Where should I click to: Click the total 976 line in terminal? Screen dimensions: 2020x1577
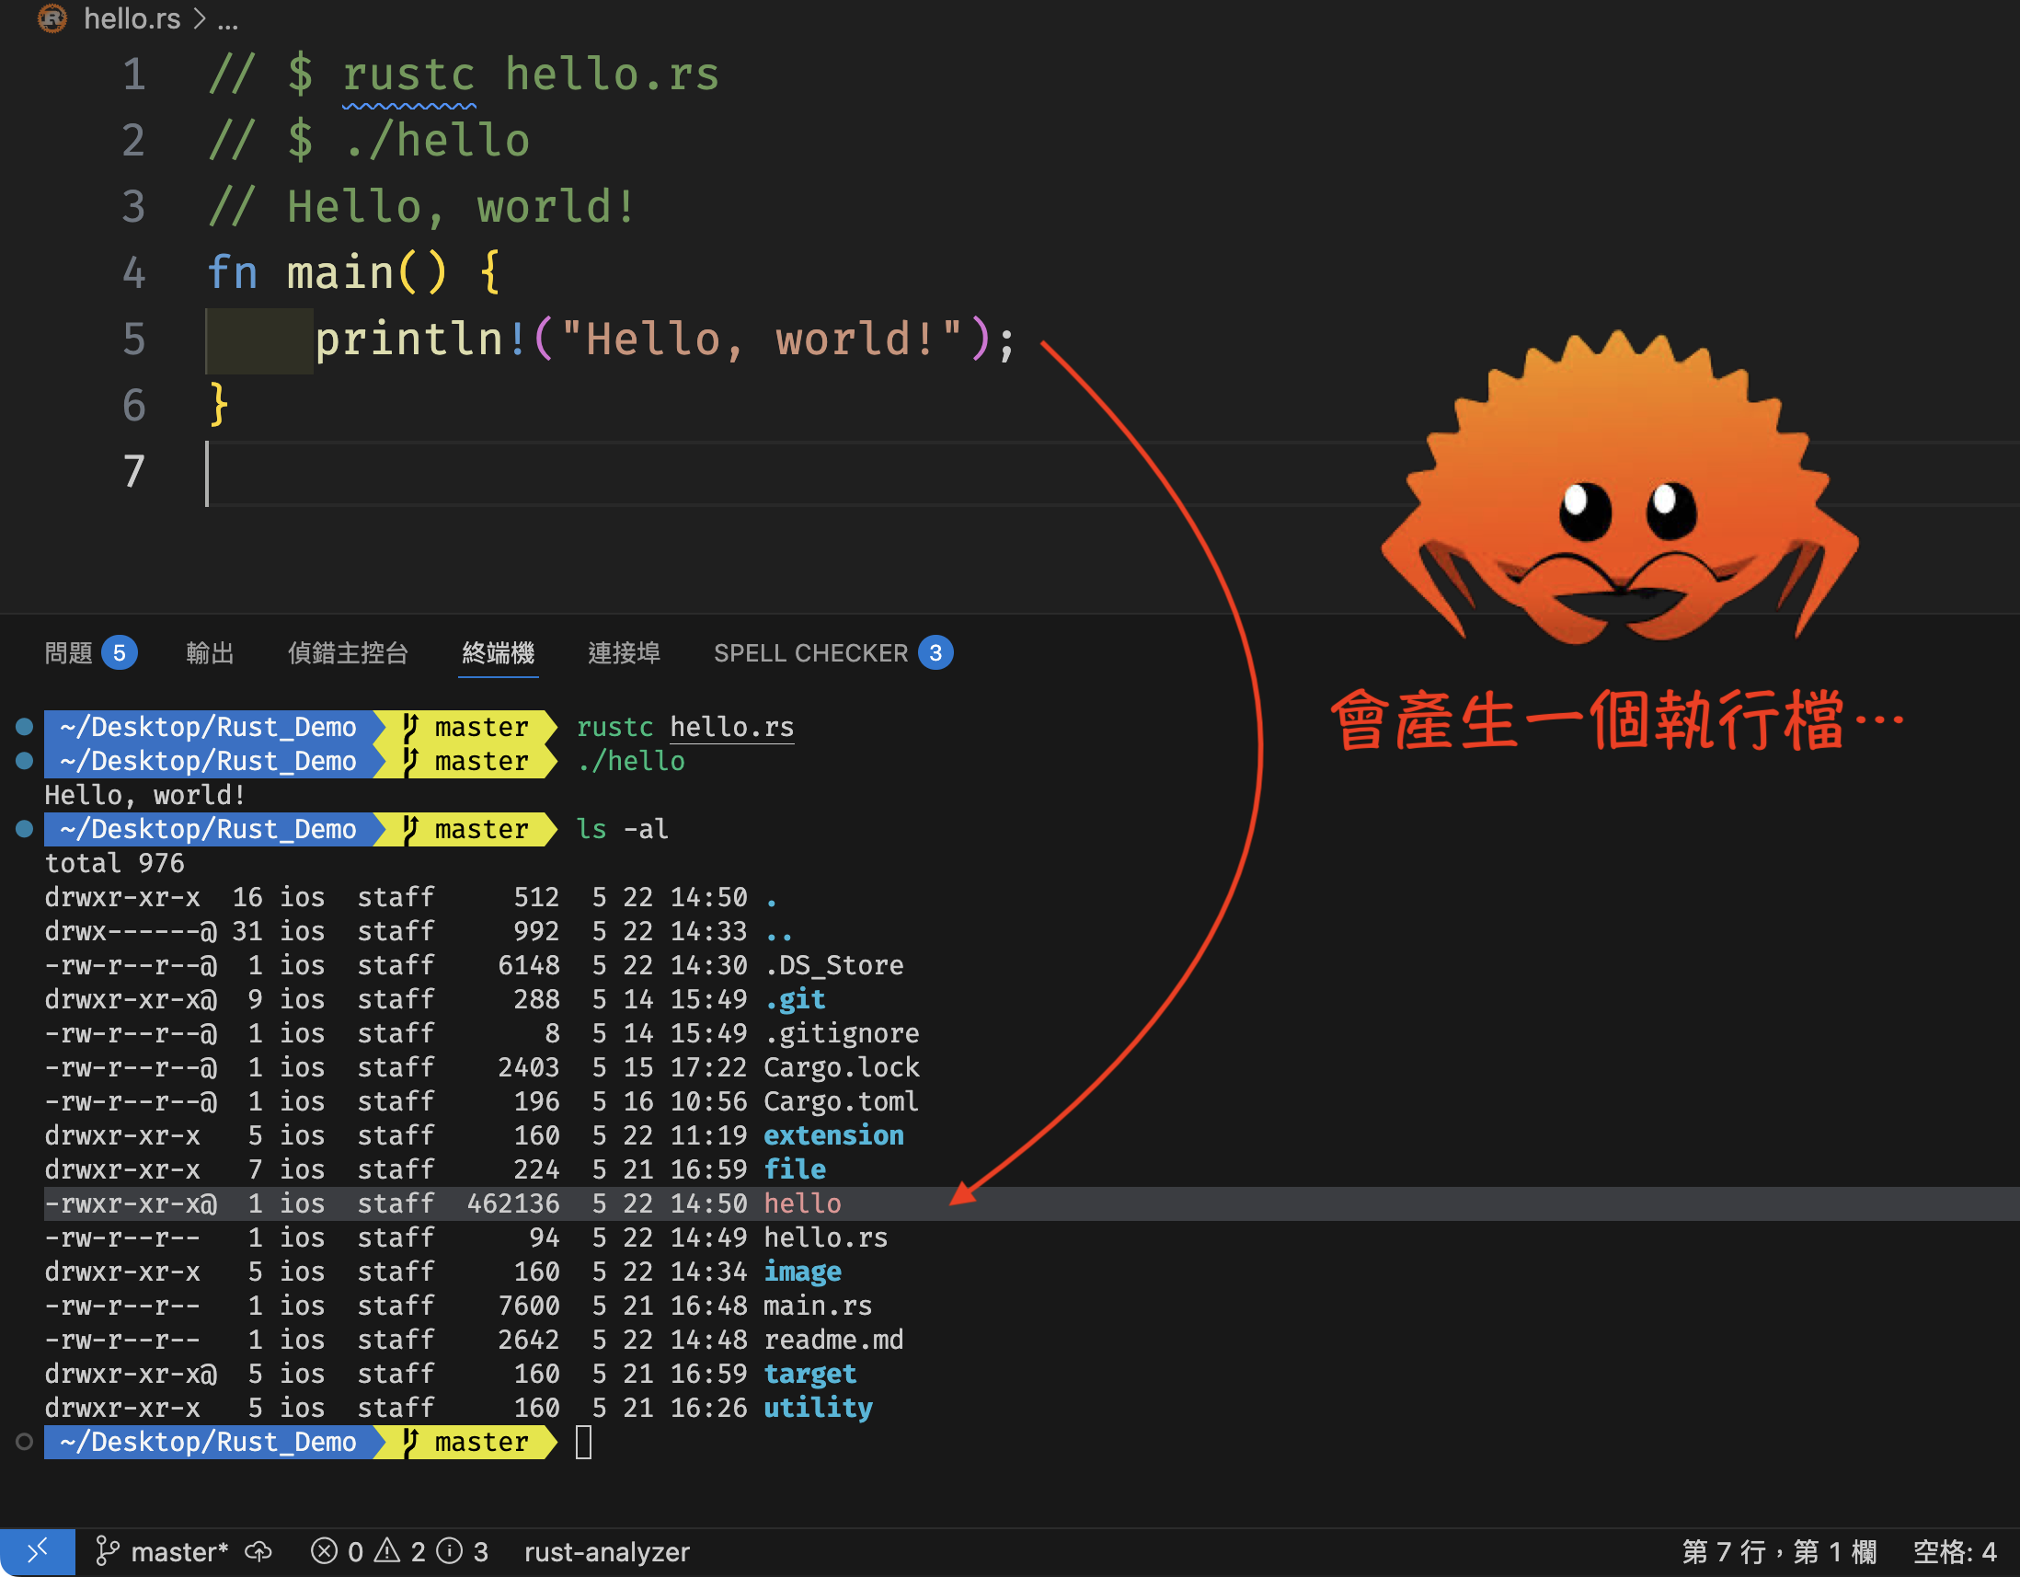(x=115, y=863)
